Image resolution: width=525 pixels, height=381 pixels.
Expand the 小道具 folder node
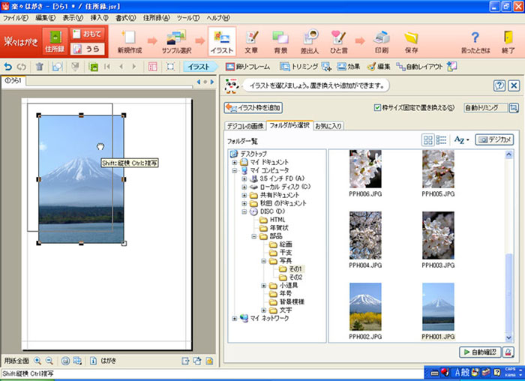pos(264,286)
